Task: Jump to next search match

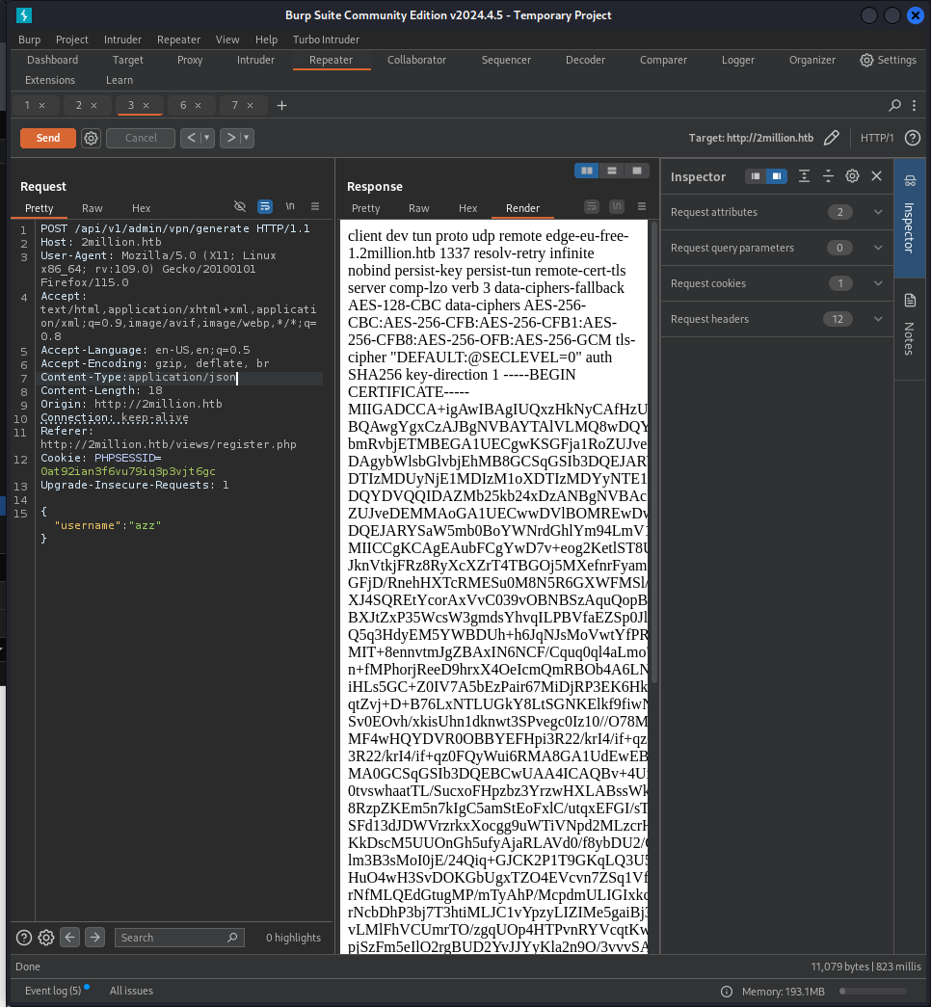Action: 94,938
